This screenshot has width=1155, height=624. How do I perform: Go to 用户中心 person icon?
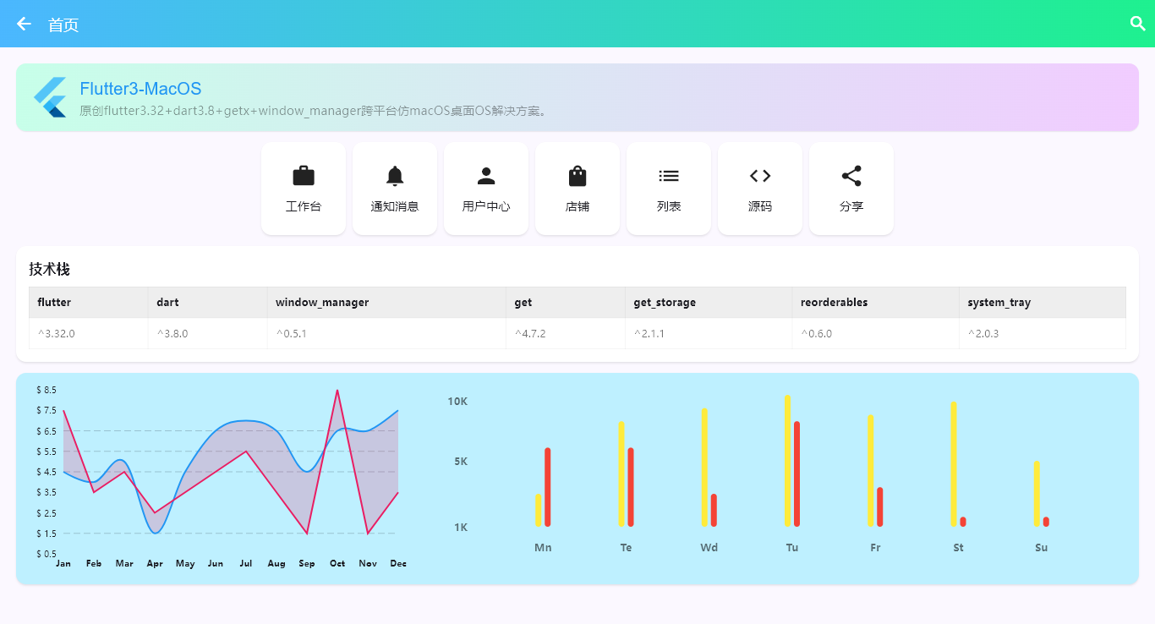pyautogui.click(x=486, y=189)
